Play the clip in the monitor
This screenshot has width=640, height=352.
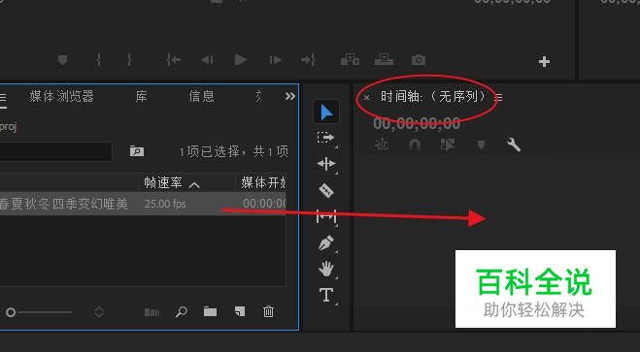241,60
